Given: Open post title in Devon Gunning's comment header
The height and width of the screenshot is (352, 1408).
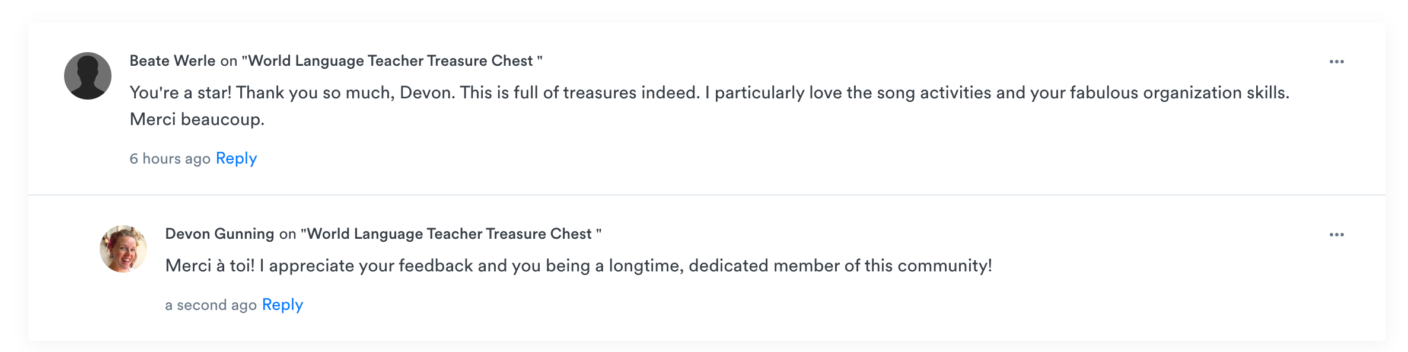Looking at the screenshot, I should coord(450,234).
